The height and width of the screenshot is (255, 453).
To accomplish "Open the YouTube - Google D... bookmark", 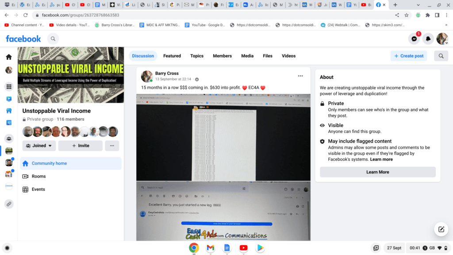I will pyautogui.click(x=205, y=25).
